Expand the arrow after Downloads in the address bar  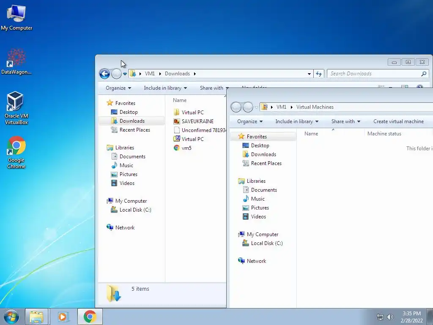(x=195, y=74)
